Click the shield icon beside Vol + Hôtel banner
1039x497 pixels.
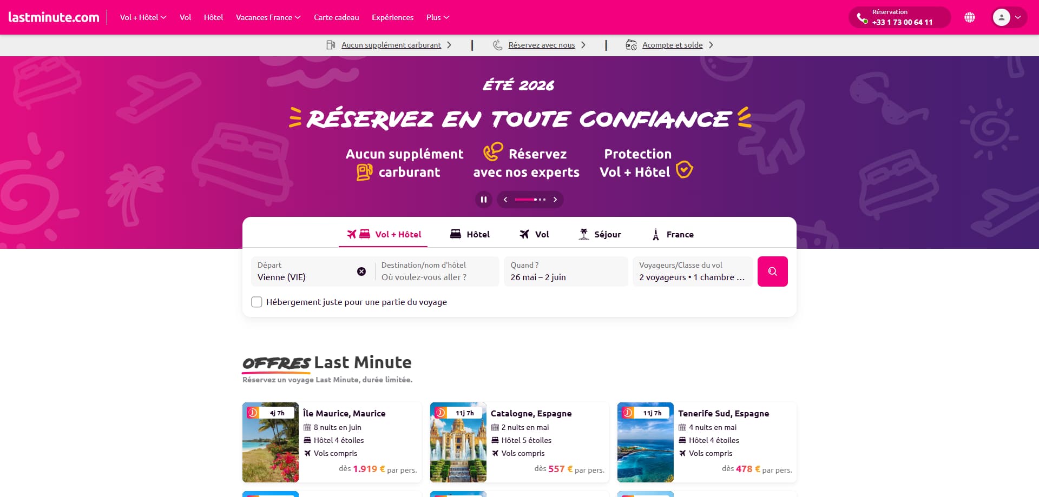coord(685,169)
